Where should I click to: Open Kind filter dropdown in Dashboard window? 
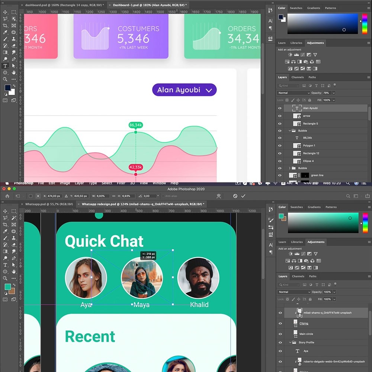click(289, 86)
